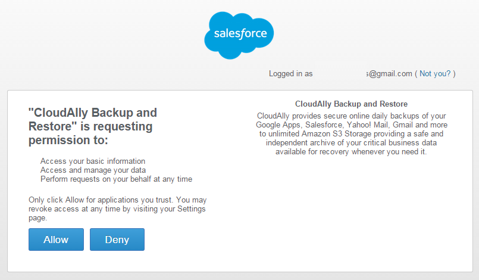
Task: Click the Salesforce cloud logo
Action: tap(239, 36)
